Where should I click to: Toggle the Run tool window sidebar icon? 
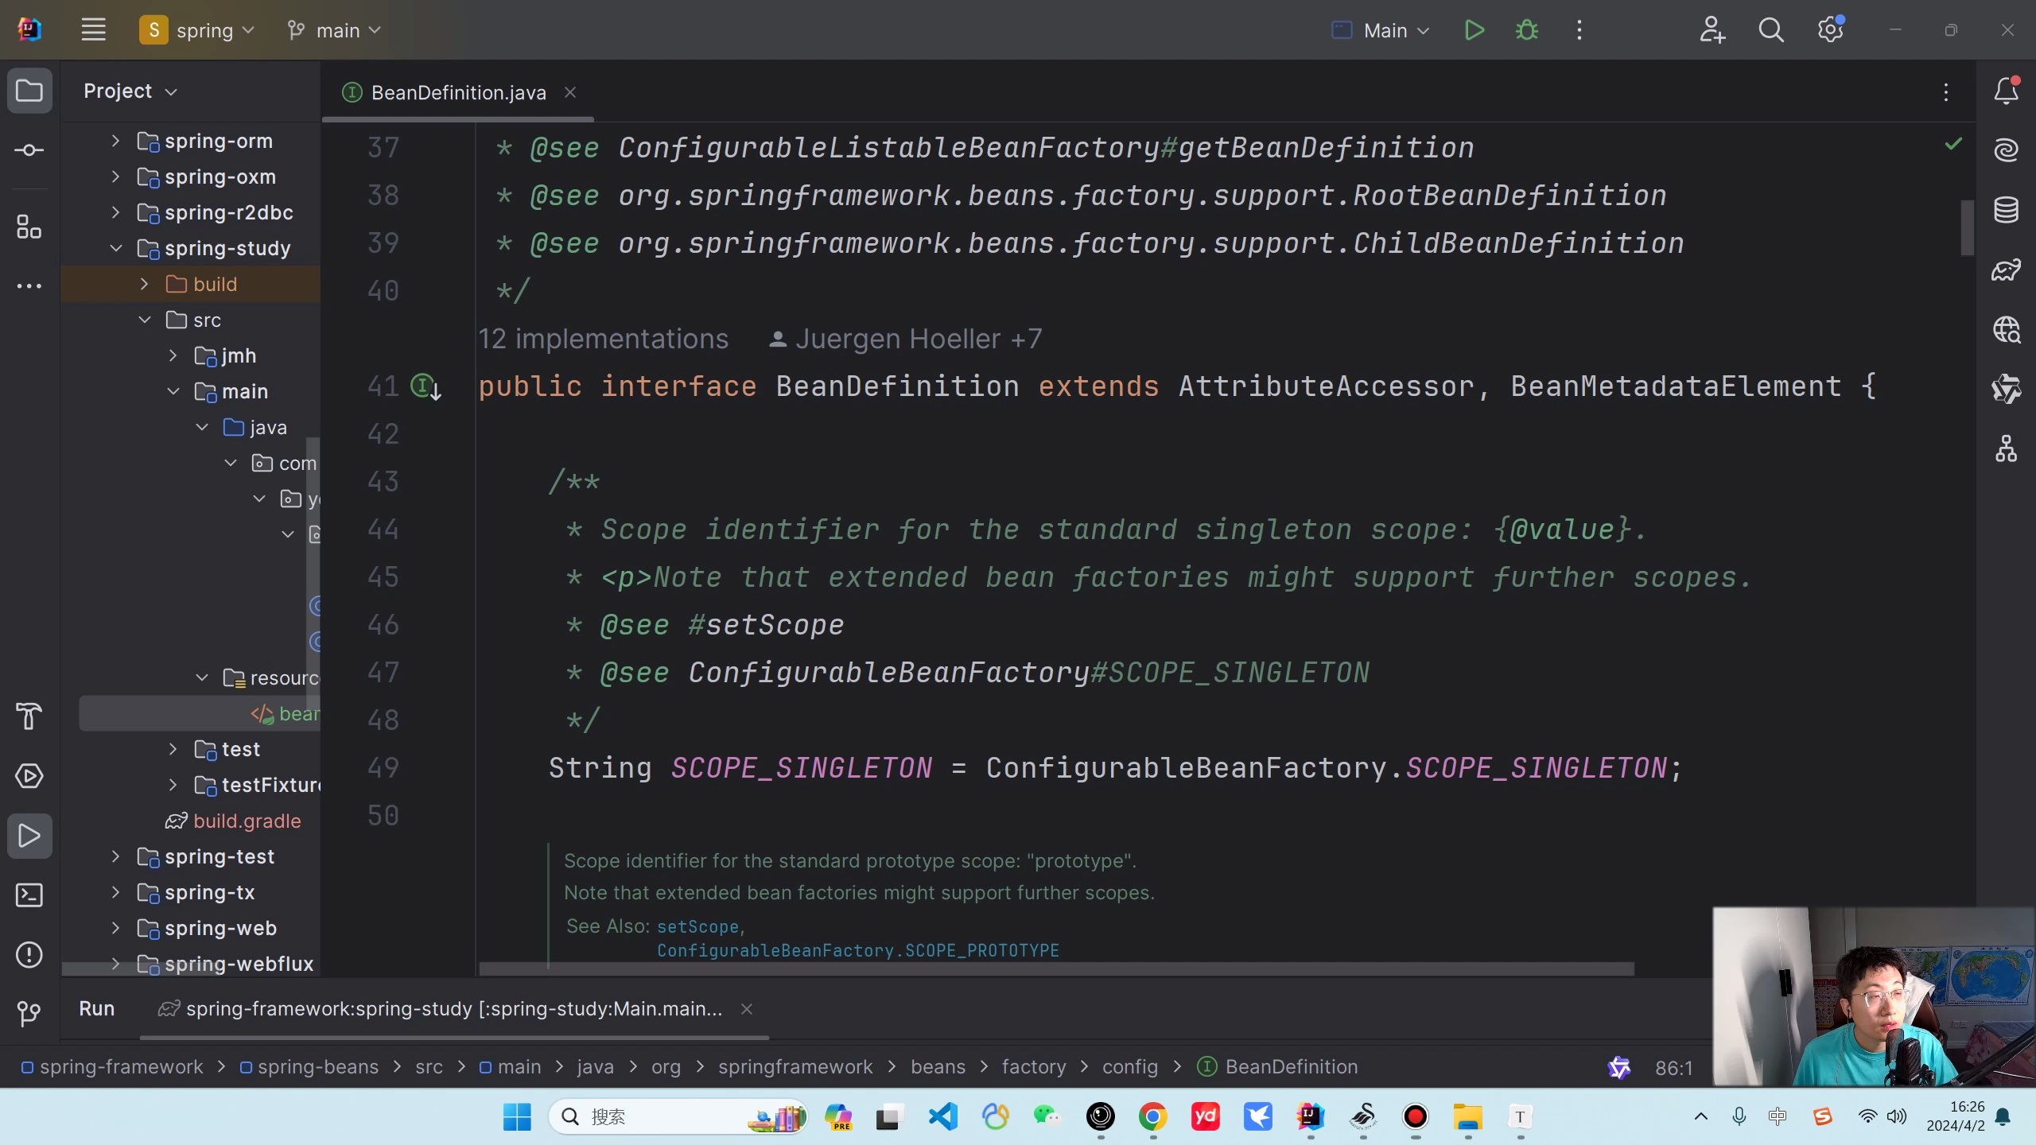[29, 836]
